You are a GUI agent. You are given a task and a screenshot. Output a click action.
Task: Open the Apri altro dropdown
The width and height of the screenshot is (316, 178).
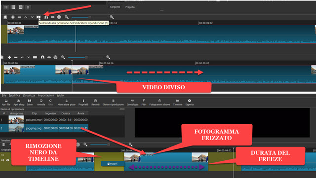(x=19, y=102)
